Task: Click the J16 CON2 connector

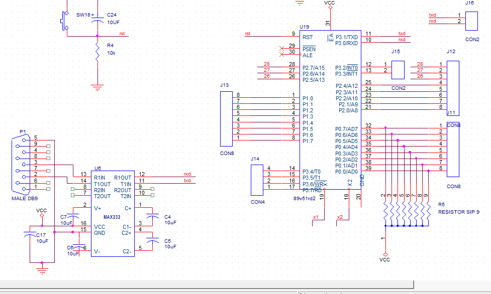Action: tap(472, 22)
